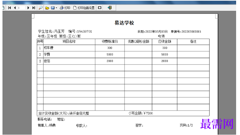Select the student number 编号:19430701
Screen dimensions: 240x135
tap(80, 32)
